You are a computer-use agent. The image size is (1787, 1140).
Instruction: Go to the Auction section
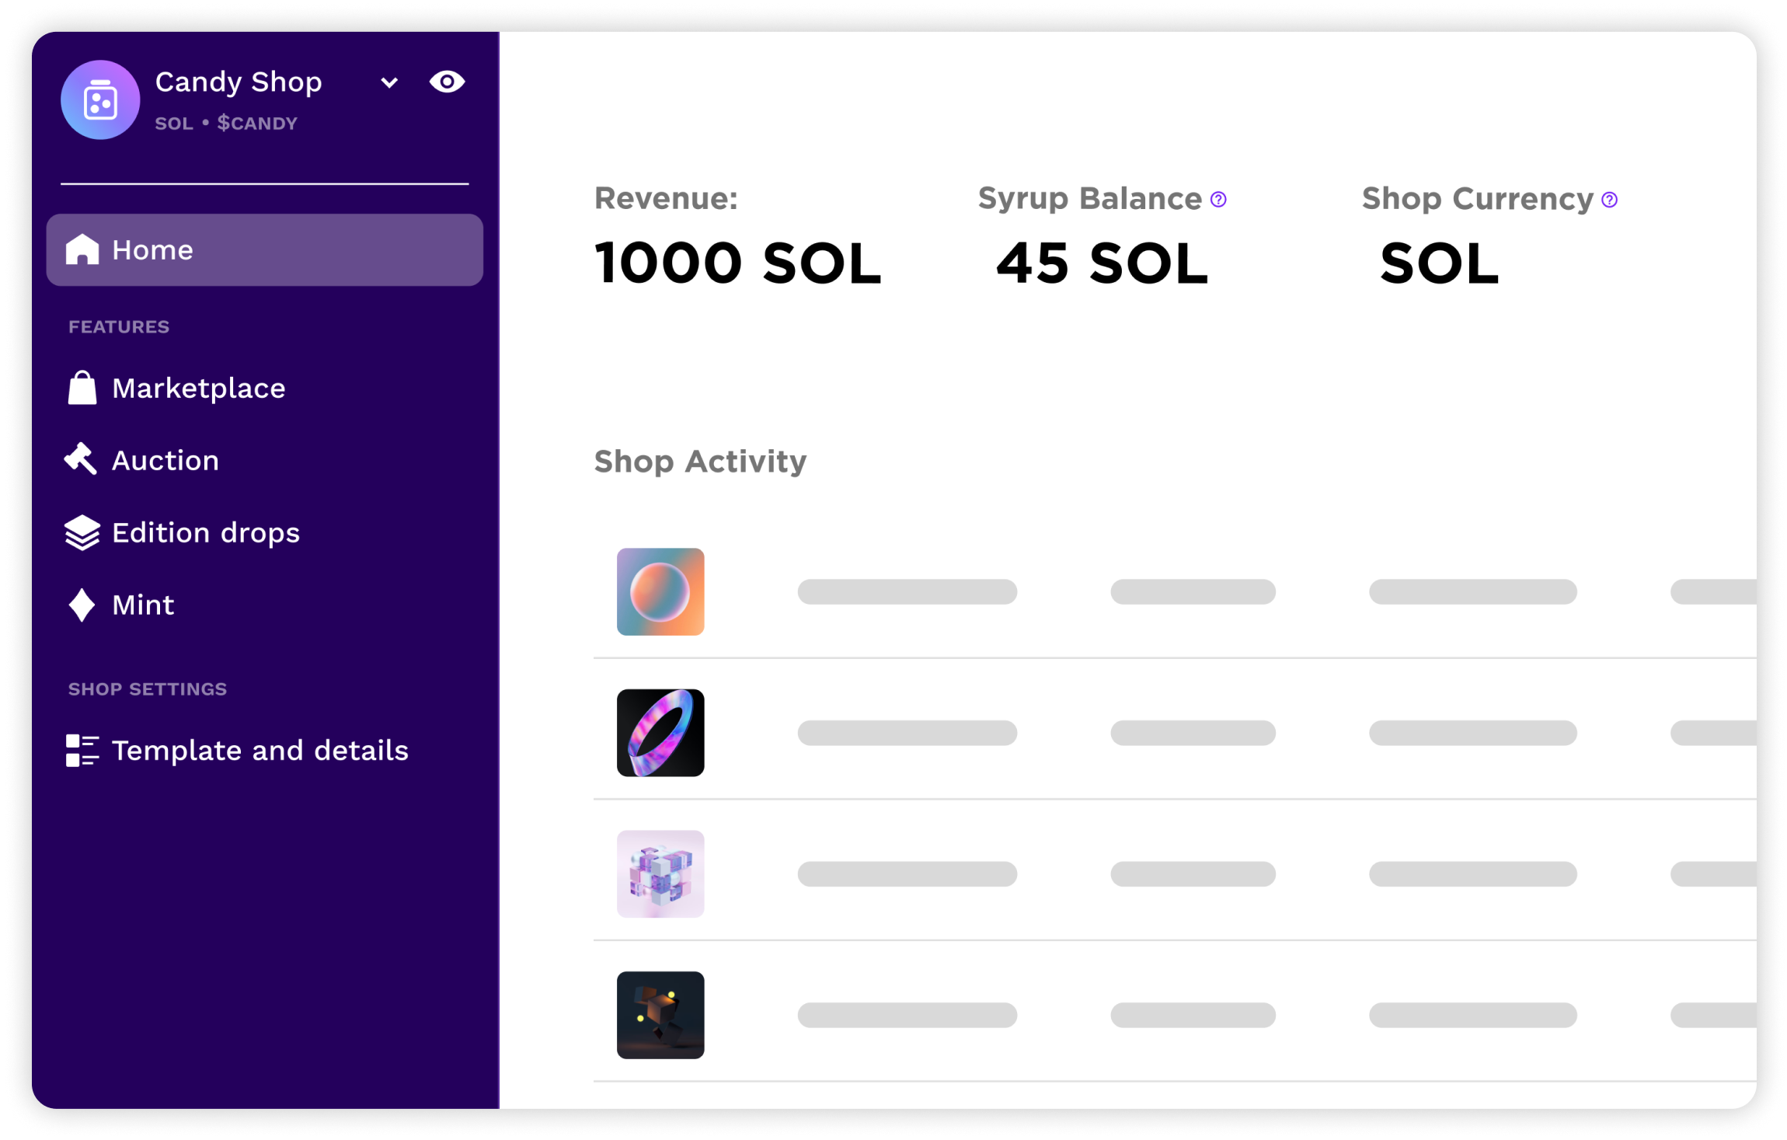click(165, 461)
